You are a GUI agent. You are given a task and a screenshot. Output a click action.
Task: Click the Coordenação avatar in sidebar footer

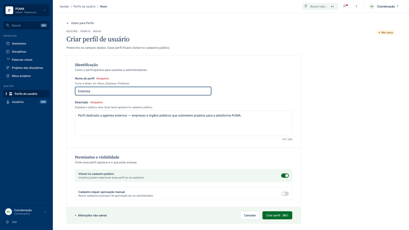(x=8, y=212)
